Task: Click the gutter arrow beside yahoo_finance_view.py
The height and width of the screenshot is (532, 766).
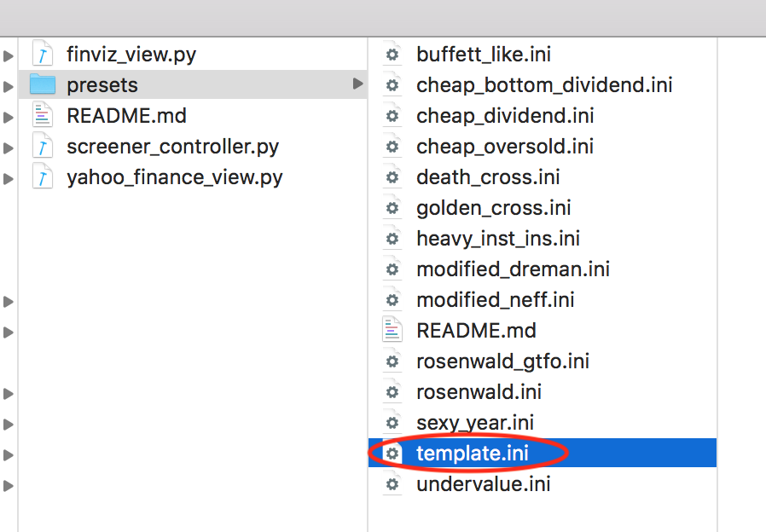Action: pos(8,179)
